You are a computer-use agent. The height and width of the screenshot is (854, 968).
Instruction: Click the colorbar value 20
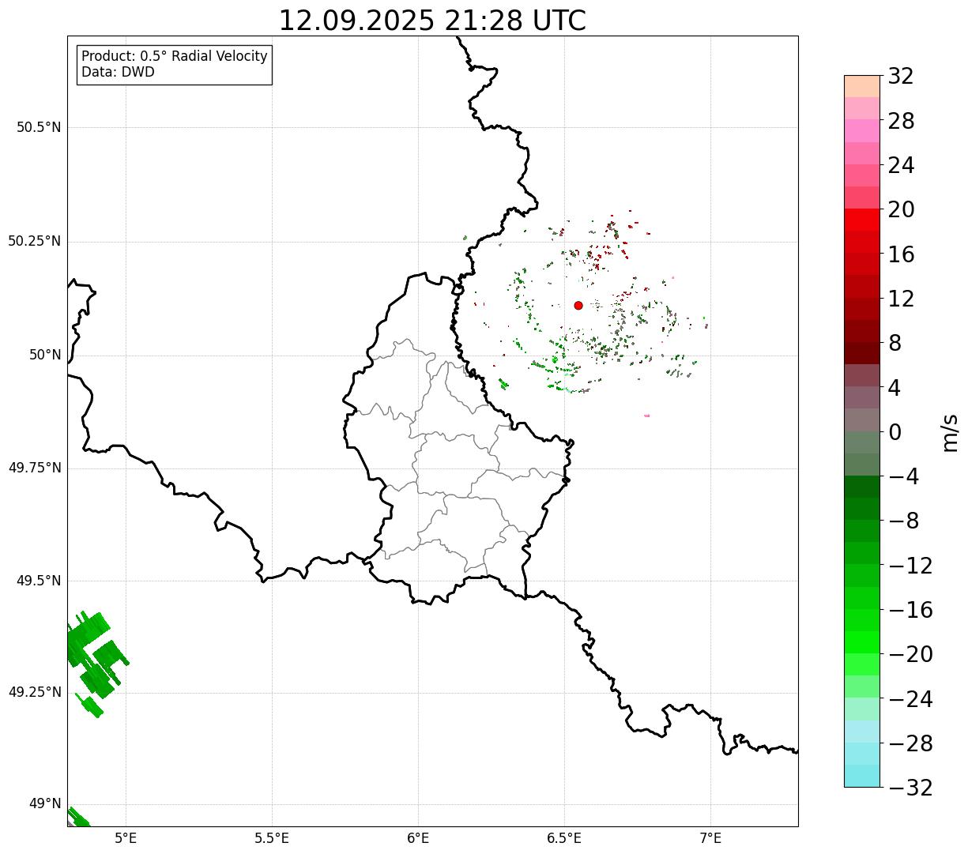[x=901, y=210]
